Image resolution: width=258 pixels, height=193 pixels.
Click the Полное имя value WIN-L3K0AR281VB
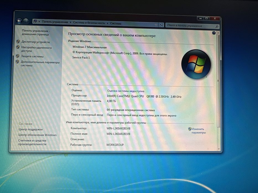[x=118, y=134]
